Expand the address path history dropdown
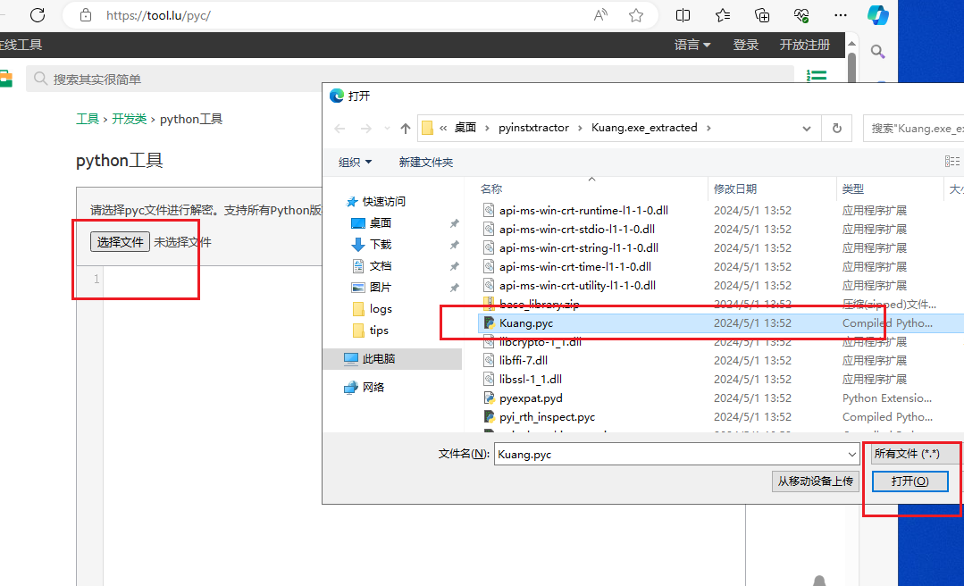 pos(807,129)
